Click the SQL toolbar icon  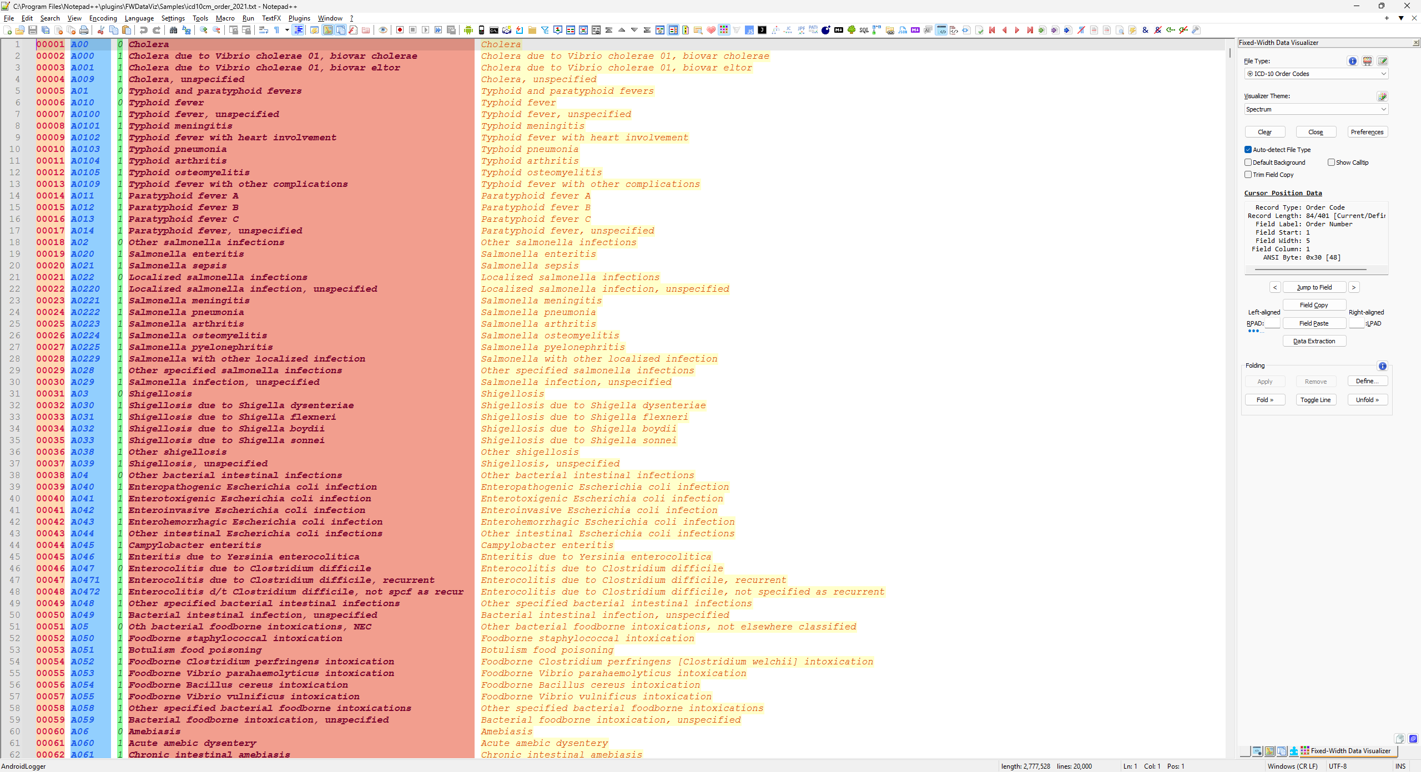click(x=864, y=30)
